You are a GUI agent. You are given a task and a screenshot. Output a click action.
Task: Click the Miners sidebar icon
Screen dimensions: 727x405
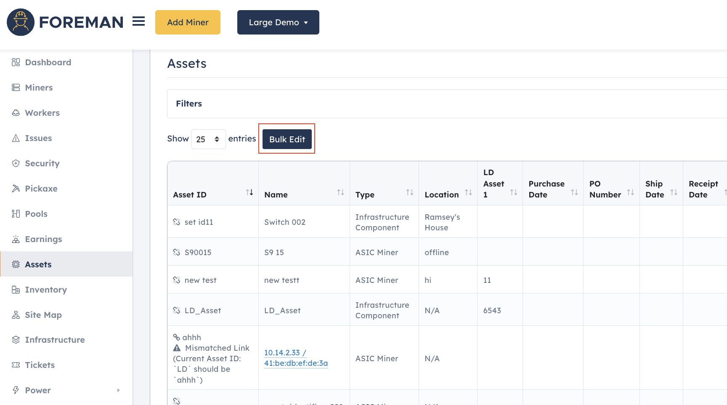coord(16,88)
